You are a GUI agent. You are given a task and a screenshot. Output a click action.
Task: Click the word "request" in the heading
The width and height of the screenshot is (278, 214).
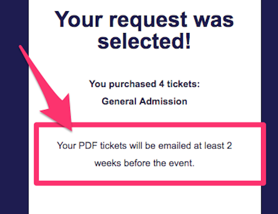click(x=148, y=20)
